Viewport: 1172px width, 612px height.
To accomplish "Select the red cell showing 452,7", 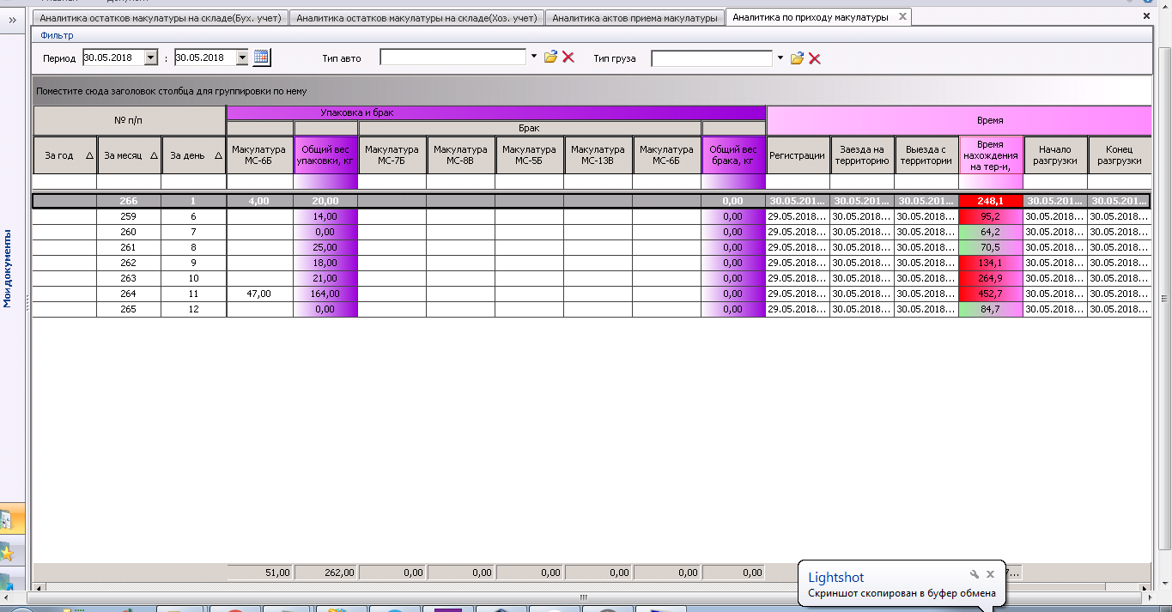I will [x=991, y=294].
